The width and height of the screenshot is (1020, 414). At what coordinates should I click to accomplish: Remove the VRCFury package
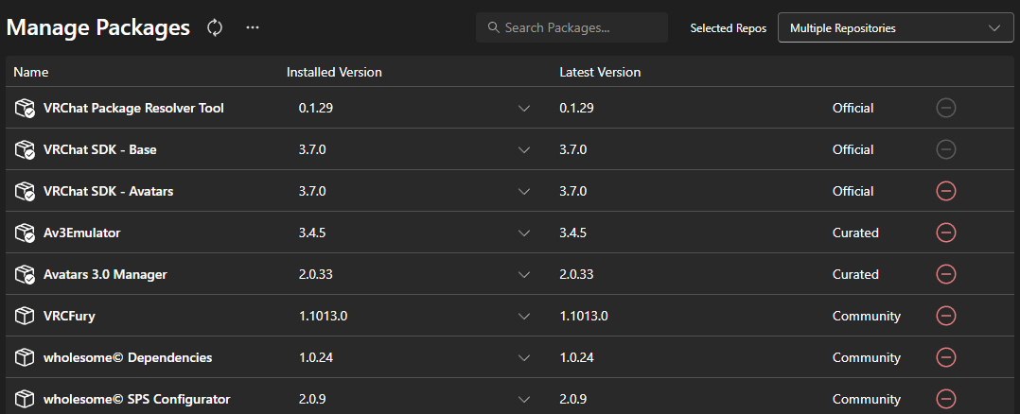pos(946,316)
